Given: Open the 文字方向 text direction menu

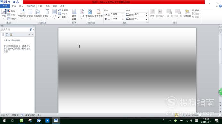Looking at the screenshot, I should [22, 14].
